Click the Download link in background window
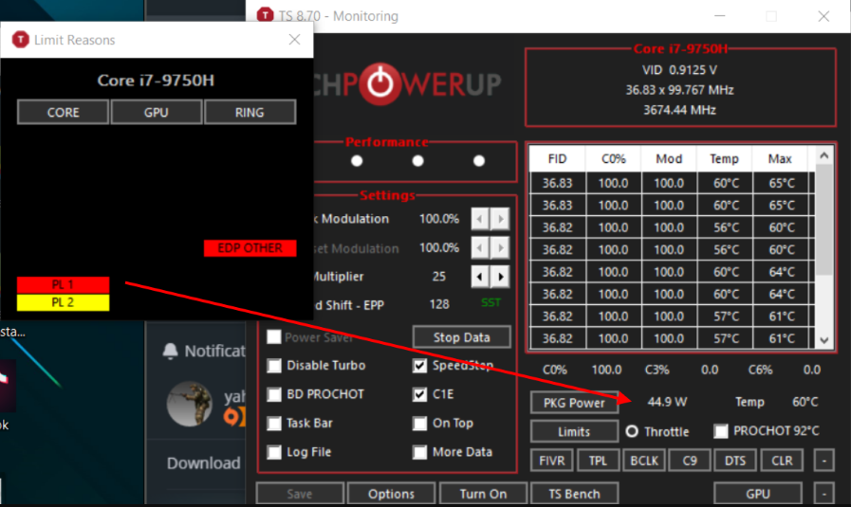This screenshot has width=851, height=507. (204, 463)
